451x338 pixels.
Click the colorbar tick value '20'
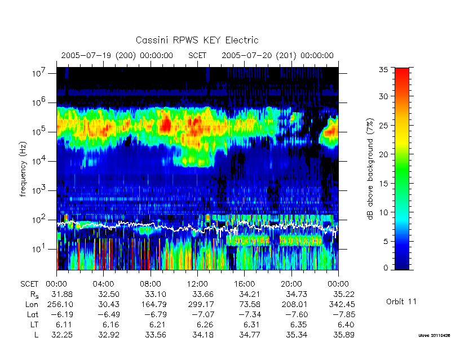(383, 154)
